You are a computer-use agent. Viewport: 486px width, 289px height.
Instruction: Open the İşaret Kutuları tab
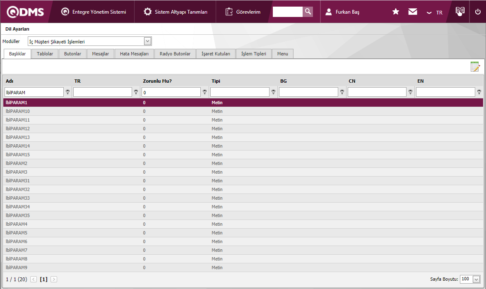click(x=216, y=54)
